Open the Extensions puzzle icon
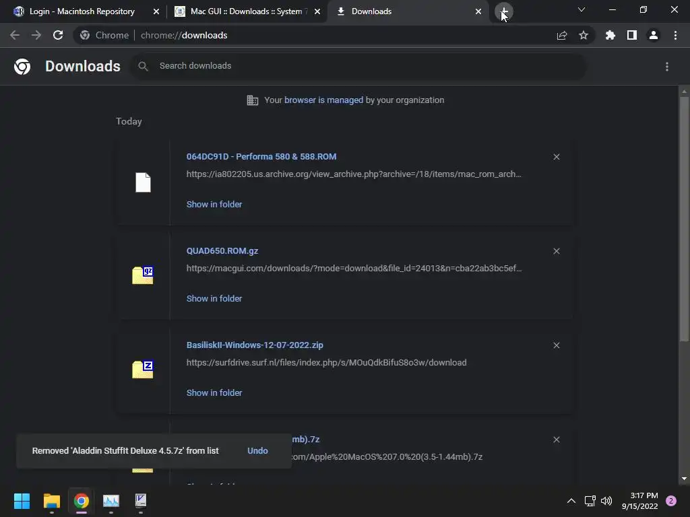The width and height of the screenshot is (690, 517). pos(610,35)
